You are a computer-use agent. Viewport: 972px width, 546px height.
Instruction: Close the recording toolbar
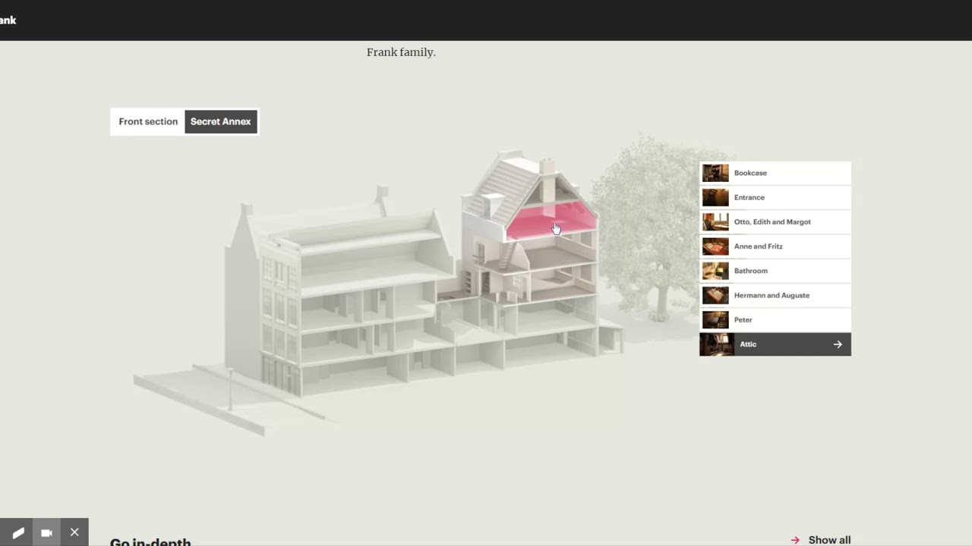[74, 532]
